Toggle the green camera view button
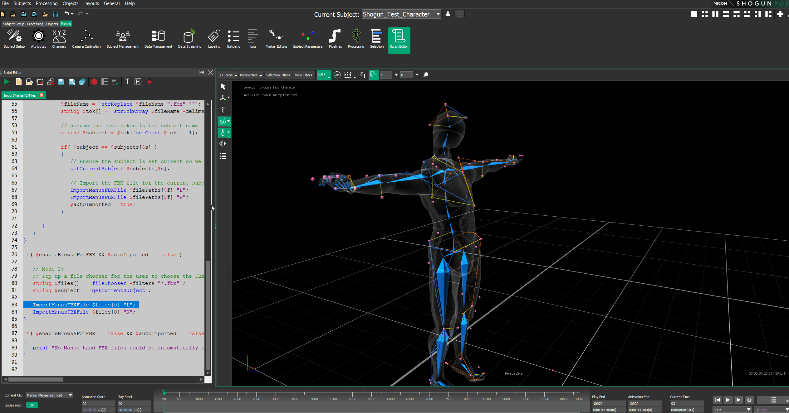 pyautogui.click(x=322, y=75)
